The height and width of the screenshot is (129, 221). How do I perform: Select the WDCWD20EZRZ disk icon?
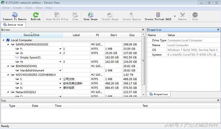pos(13,75)
